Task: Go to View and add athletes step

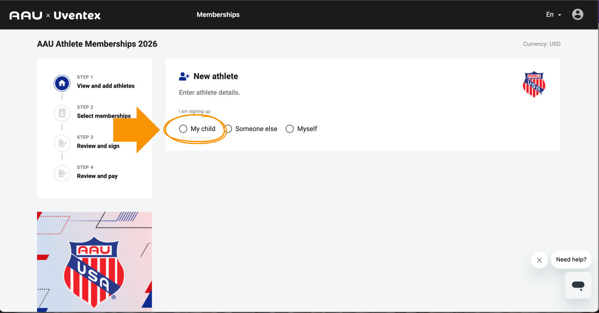Action: pyautogui.click(x=106, y=86)
